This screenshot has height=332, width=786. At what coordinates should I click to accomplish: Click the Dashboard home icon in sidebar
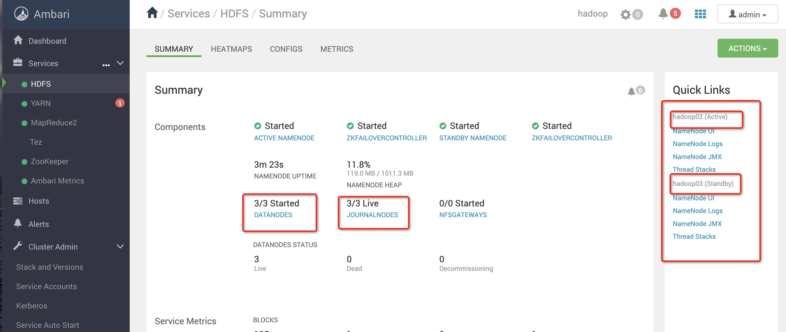(18, 40)
